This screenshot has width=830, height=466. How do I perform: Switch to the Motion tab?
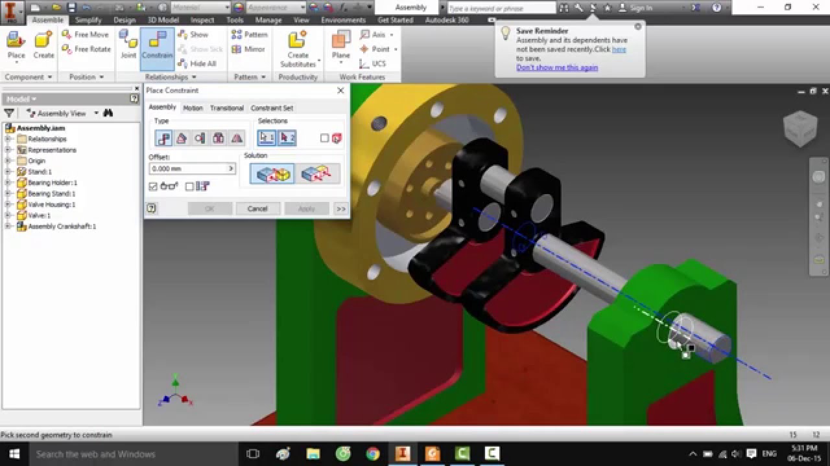pos(193,108)
